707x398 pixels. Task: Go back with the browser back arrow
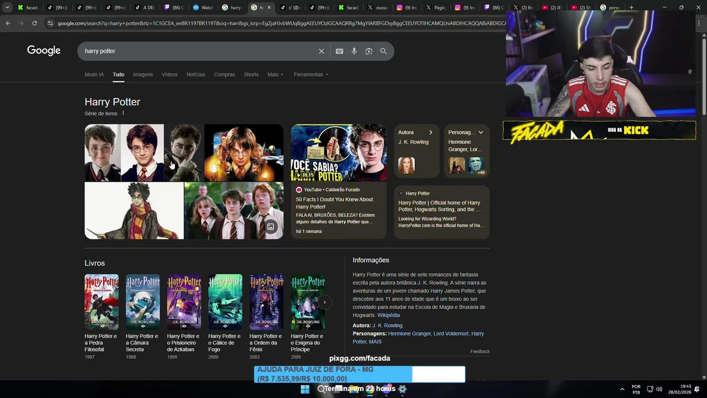tap(8, 23)
